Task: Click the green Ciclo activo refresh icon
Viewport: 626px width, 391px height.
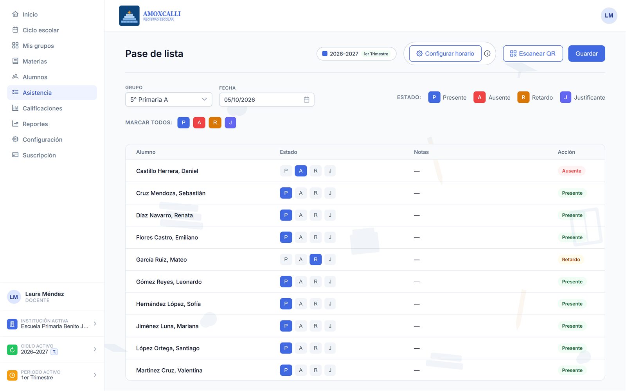Action: (12, 350)
